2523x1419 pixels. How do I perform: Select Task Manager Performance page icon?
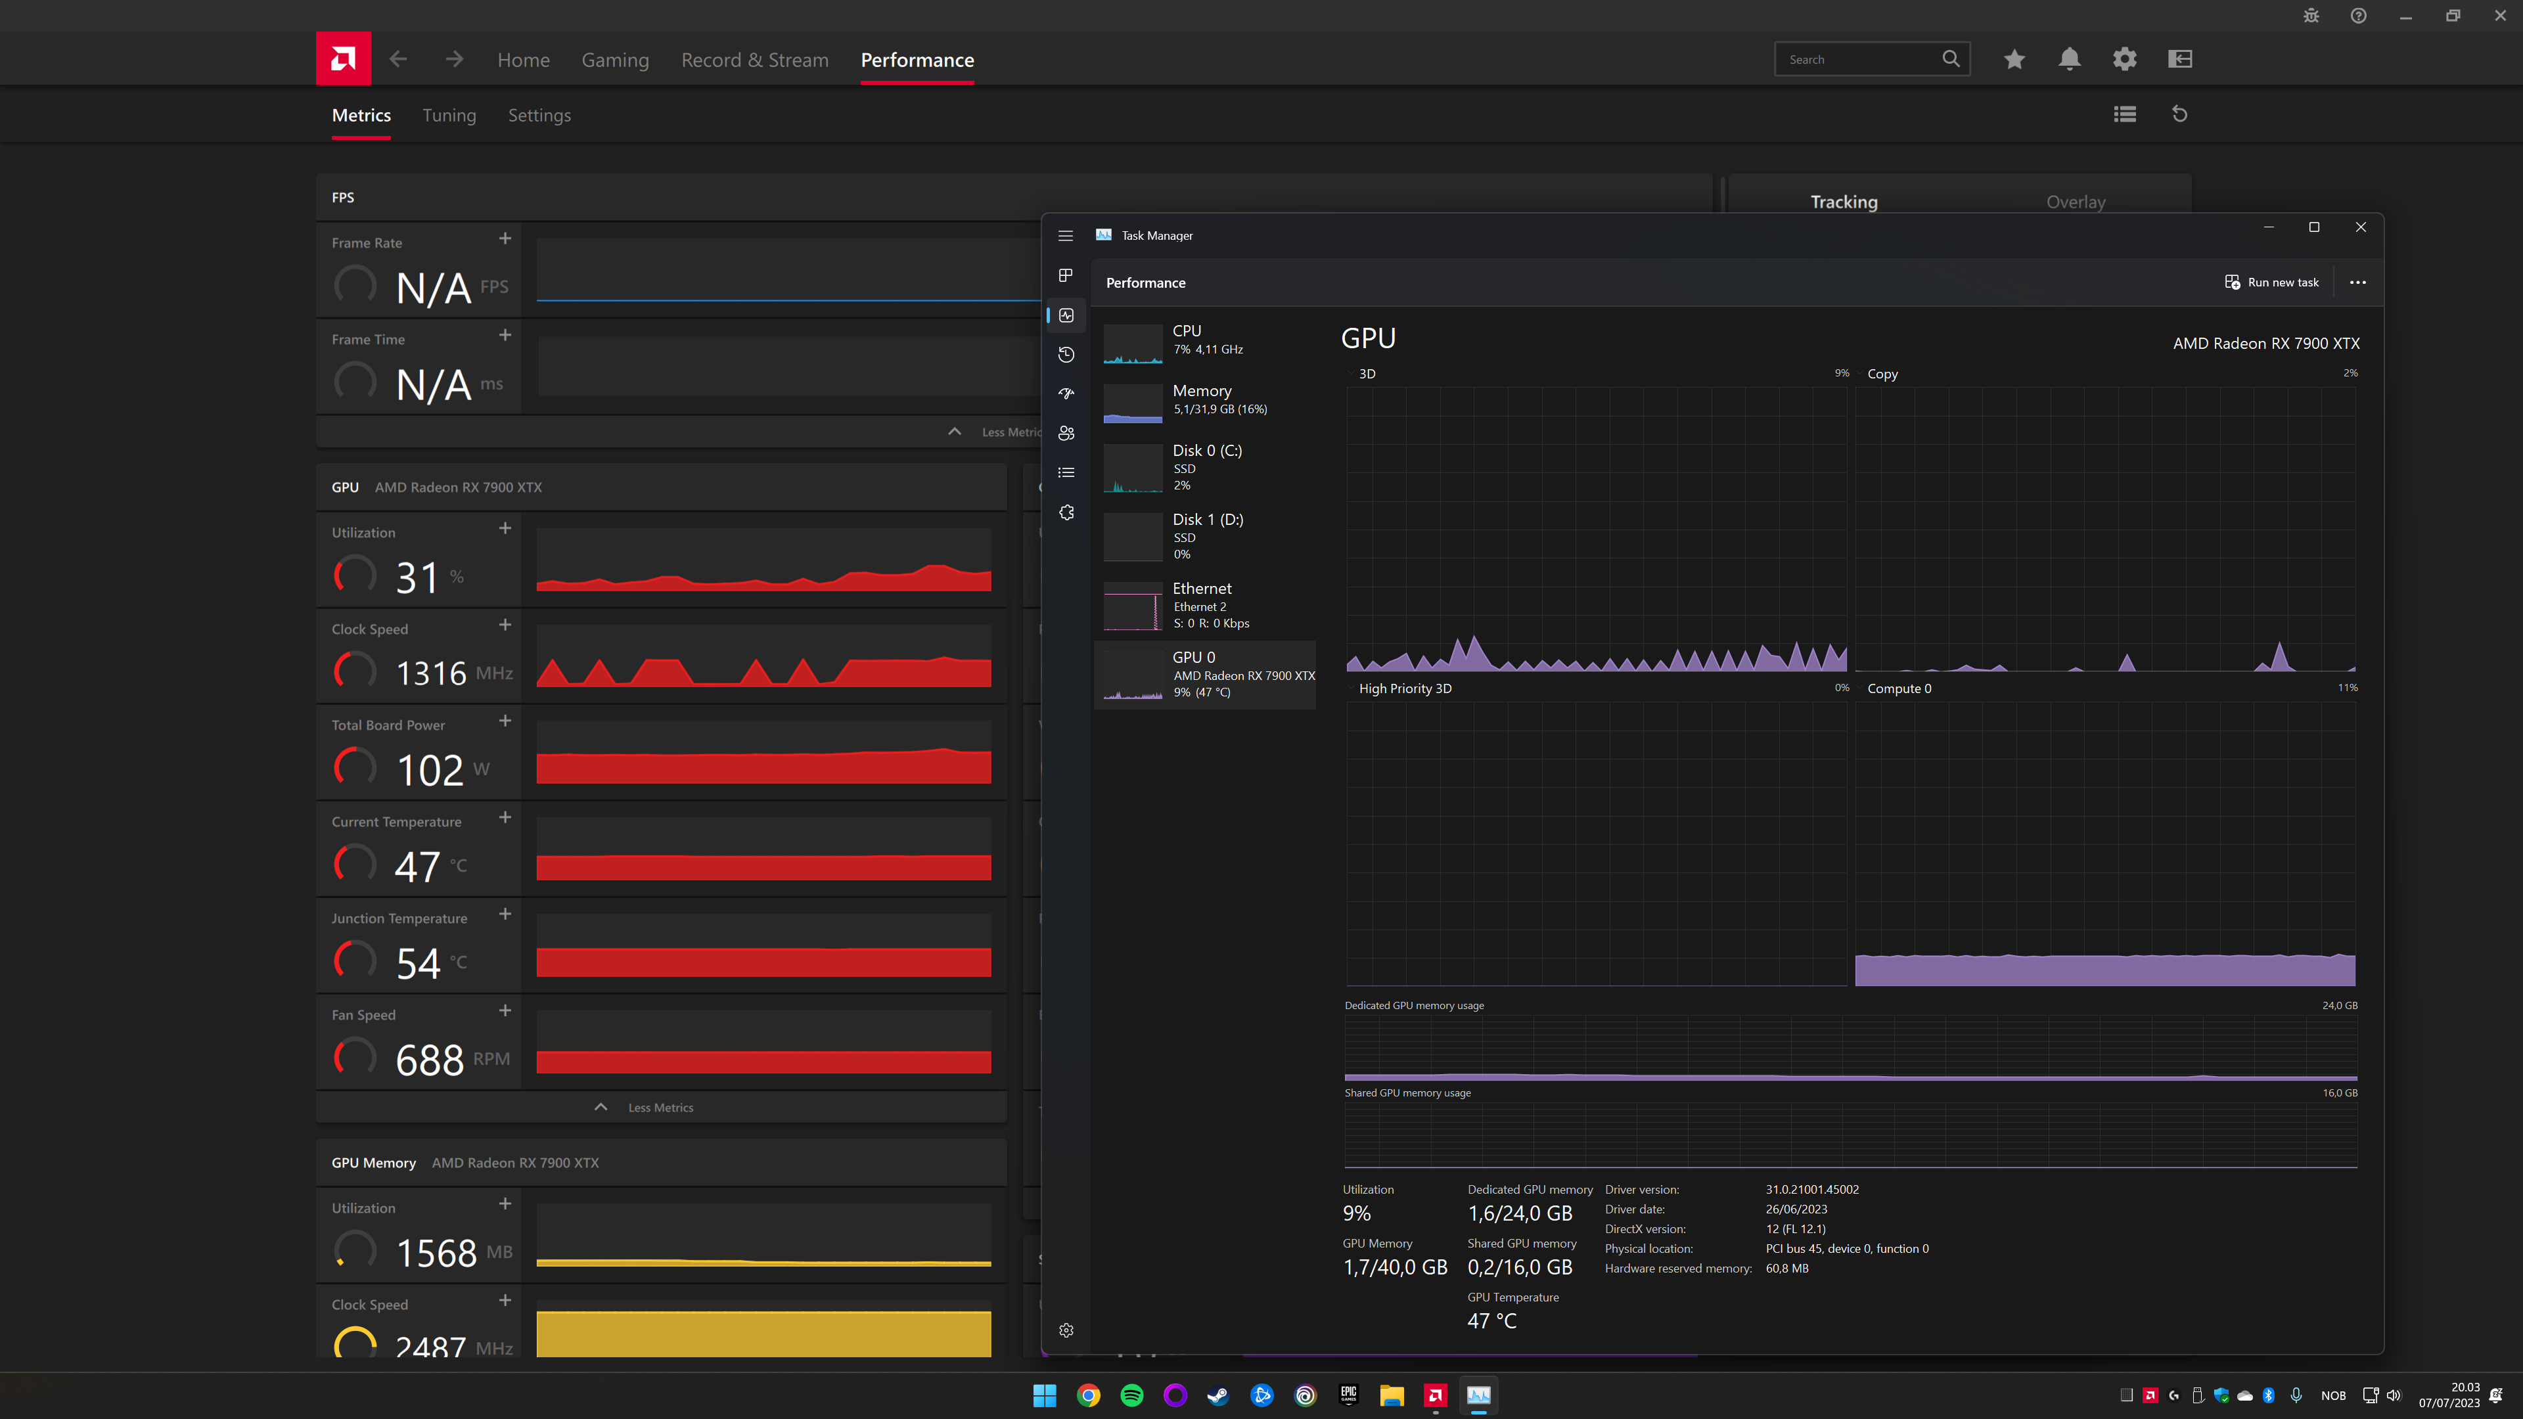point(1066,315)
